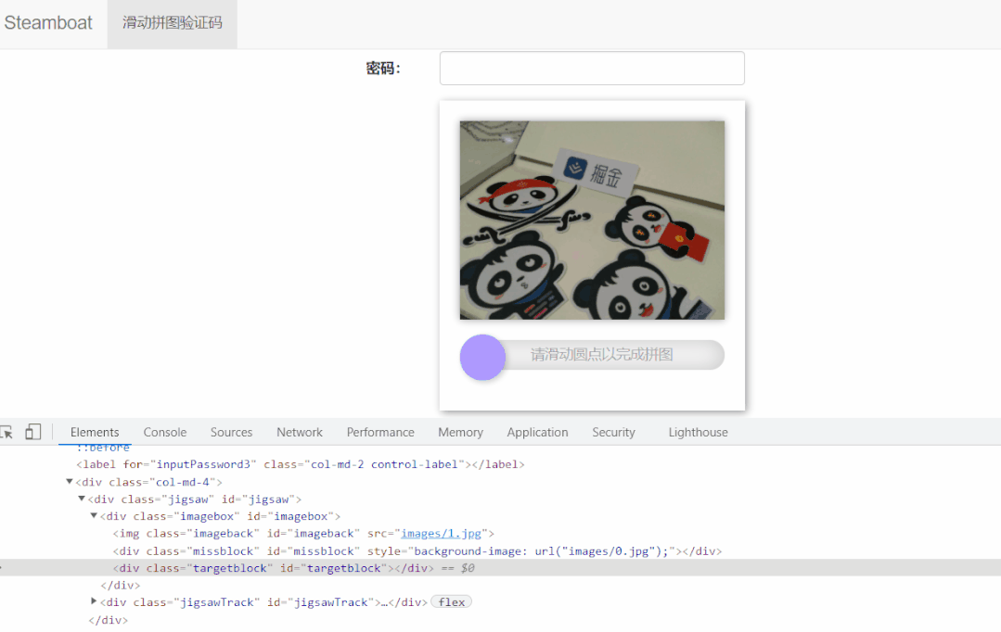Viewport: 1001px width, 632px height.
Task: Open the Sources tab
Action: 231,433
